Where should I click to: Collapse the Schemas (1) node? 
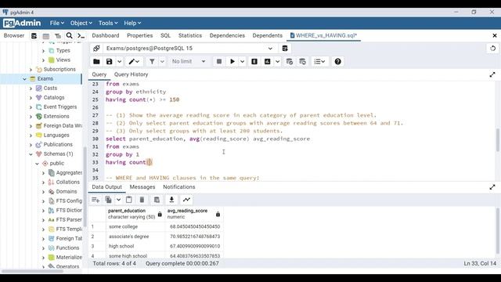point(31,154)
